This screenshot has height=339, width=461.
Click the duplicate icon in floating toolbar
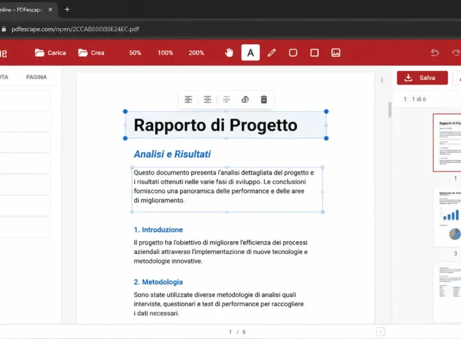(x=245, y=100)
